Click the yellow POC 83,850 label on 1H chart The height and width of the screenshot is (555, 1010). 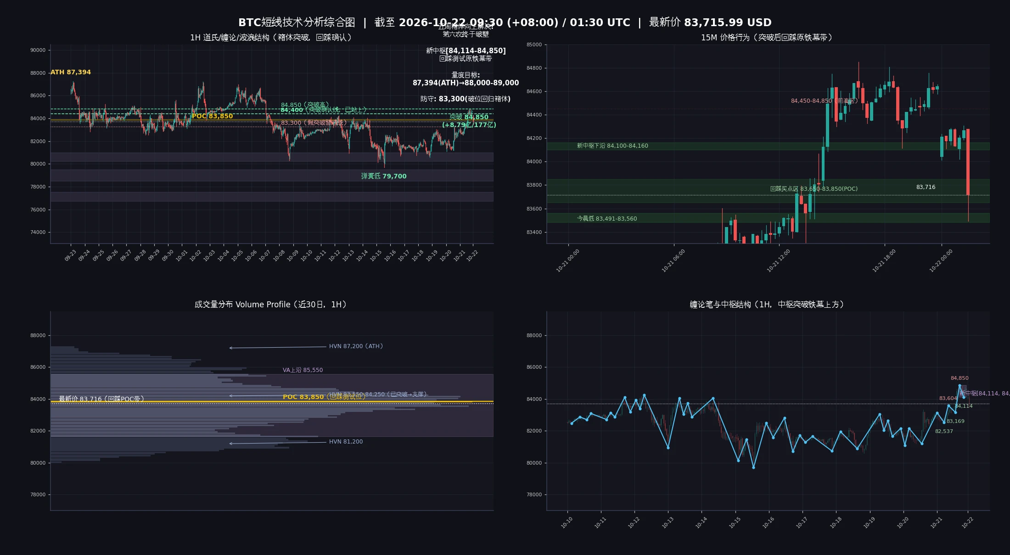coord(213,116)
